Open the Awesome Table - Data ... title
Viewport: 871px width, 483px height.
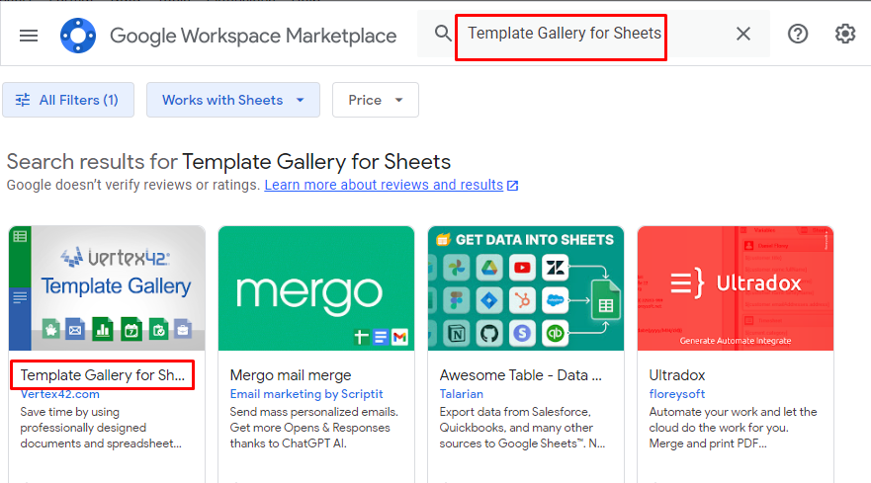pos(520,375)
